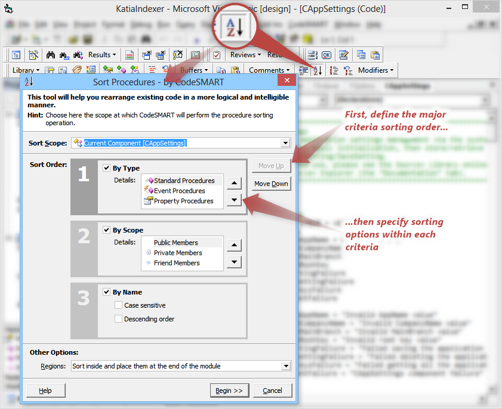Open the Reviews dropdown menu
Viewport: 502px width, 409px height.
[x=245, y=55]
